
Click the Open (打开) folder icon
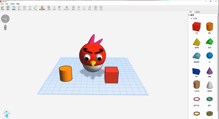(x=2, y=7)
